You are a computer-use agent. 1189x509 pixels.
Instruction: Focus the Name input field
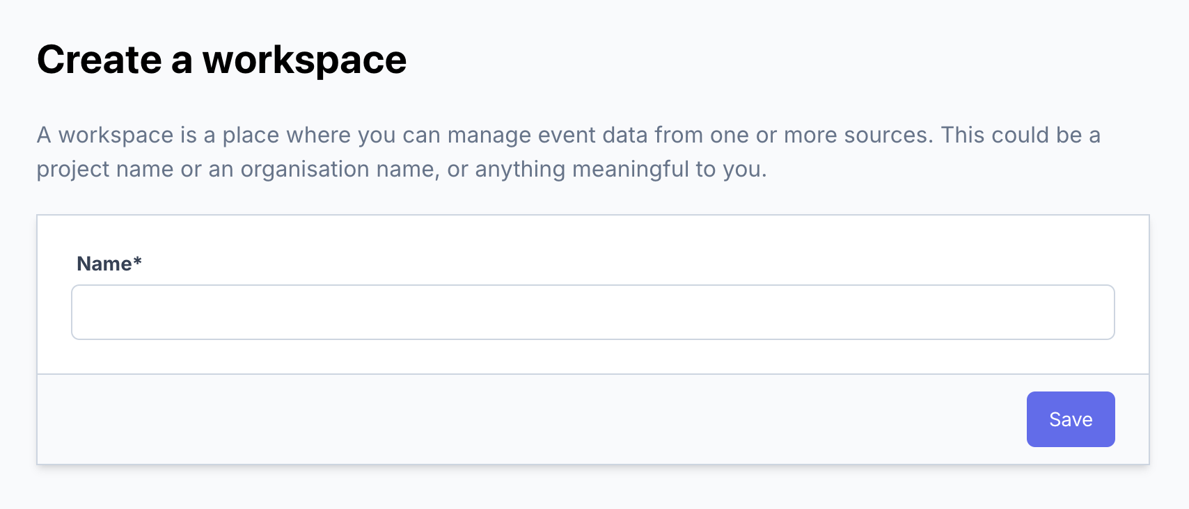(592, 312)
